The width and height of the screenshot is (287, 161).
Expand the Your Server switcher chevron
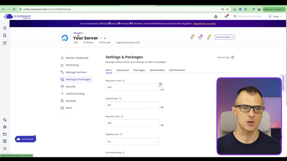[x=101, y=38]
